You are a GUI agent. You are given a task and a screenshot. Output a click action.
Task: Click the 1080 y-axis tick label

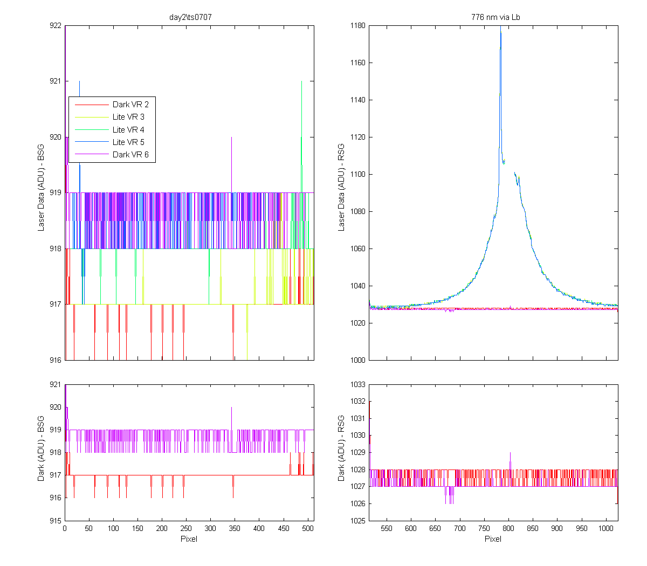(357, 211)
